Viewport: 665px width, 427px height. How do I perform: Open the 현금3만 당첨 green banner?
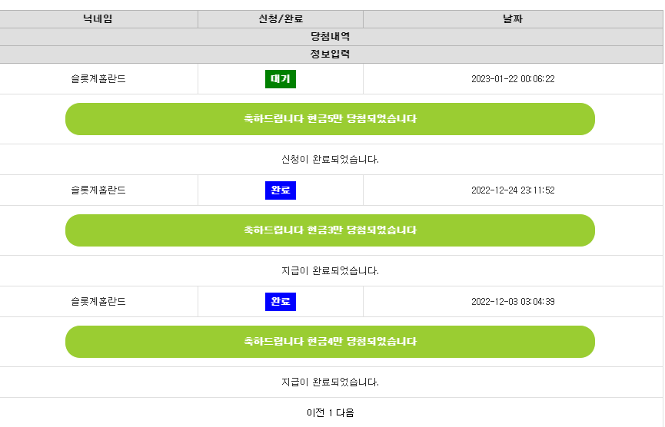pyautogui.click(x=330, y=230)
